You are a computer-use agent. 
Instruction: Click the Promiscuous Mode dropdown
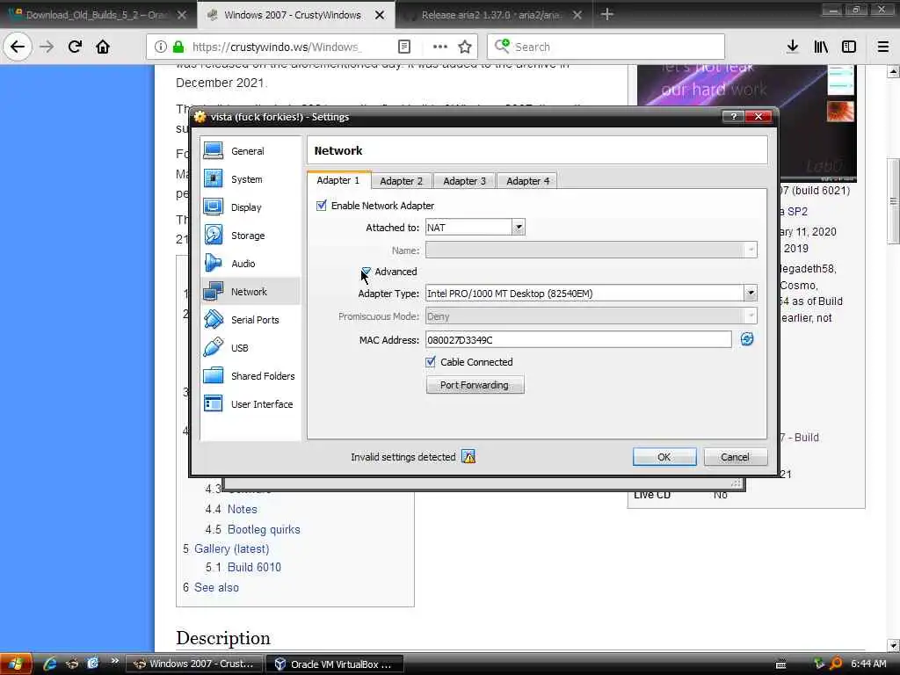click(x=592, y=316)
